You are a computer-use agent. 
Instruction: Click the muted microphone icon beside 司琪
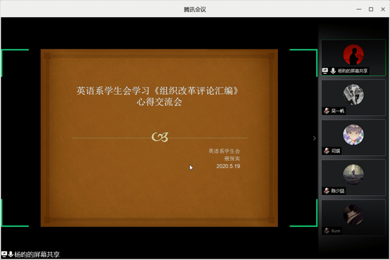coord(326,151)
